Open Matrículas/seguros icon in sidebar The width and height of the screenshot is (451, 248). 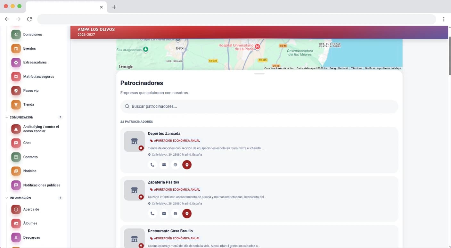tap(16, 77)
